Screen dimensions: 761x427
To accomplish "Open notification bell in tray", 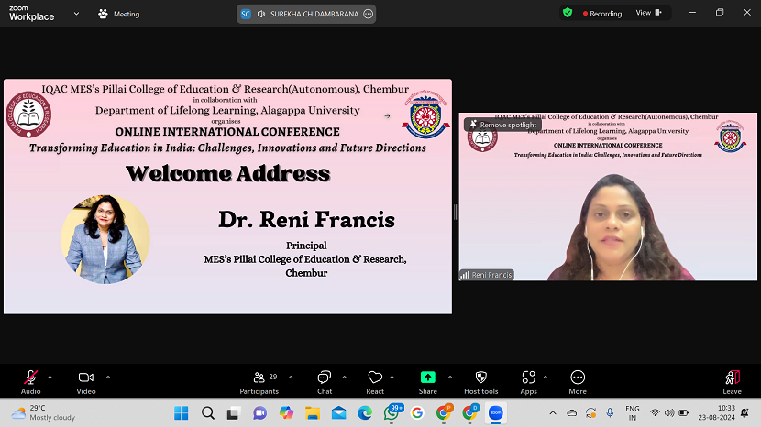I will click(745, 413).
